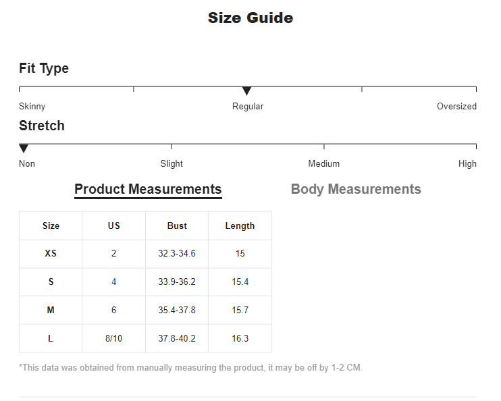The width and height of the screenshot is (501, 401).
Task: Select the Product Measurements tab
Action: tap(148, 189)
